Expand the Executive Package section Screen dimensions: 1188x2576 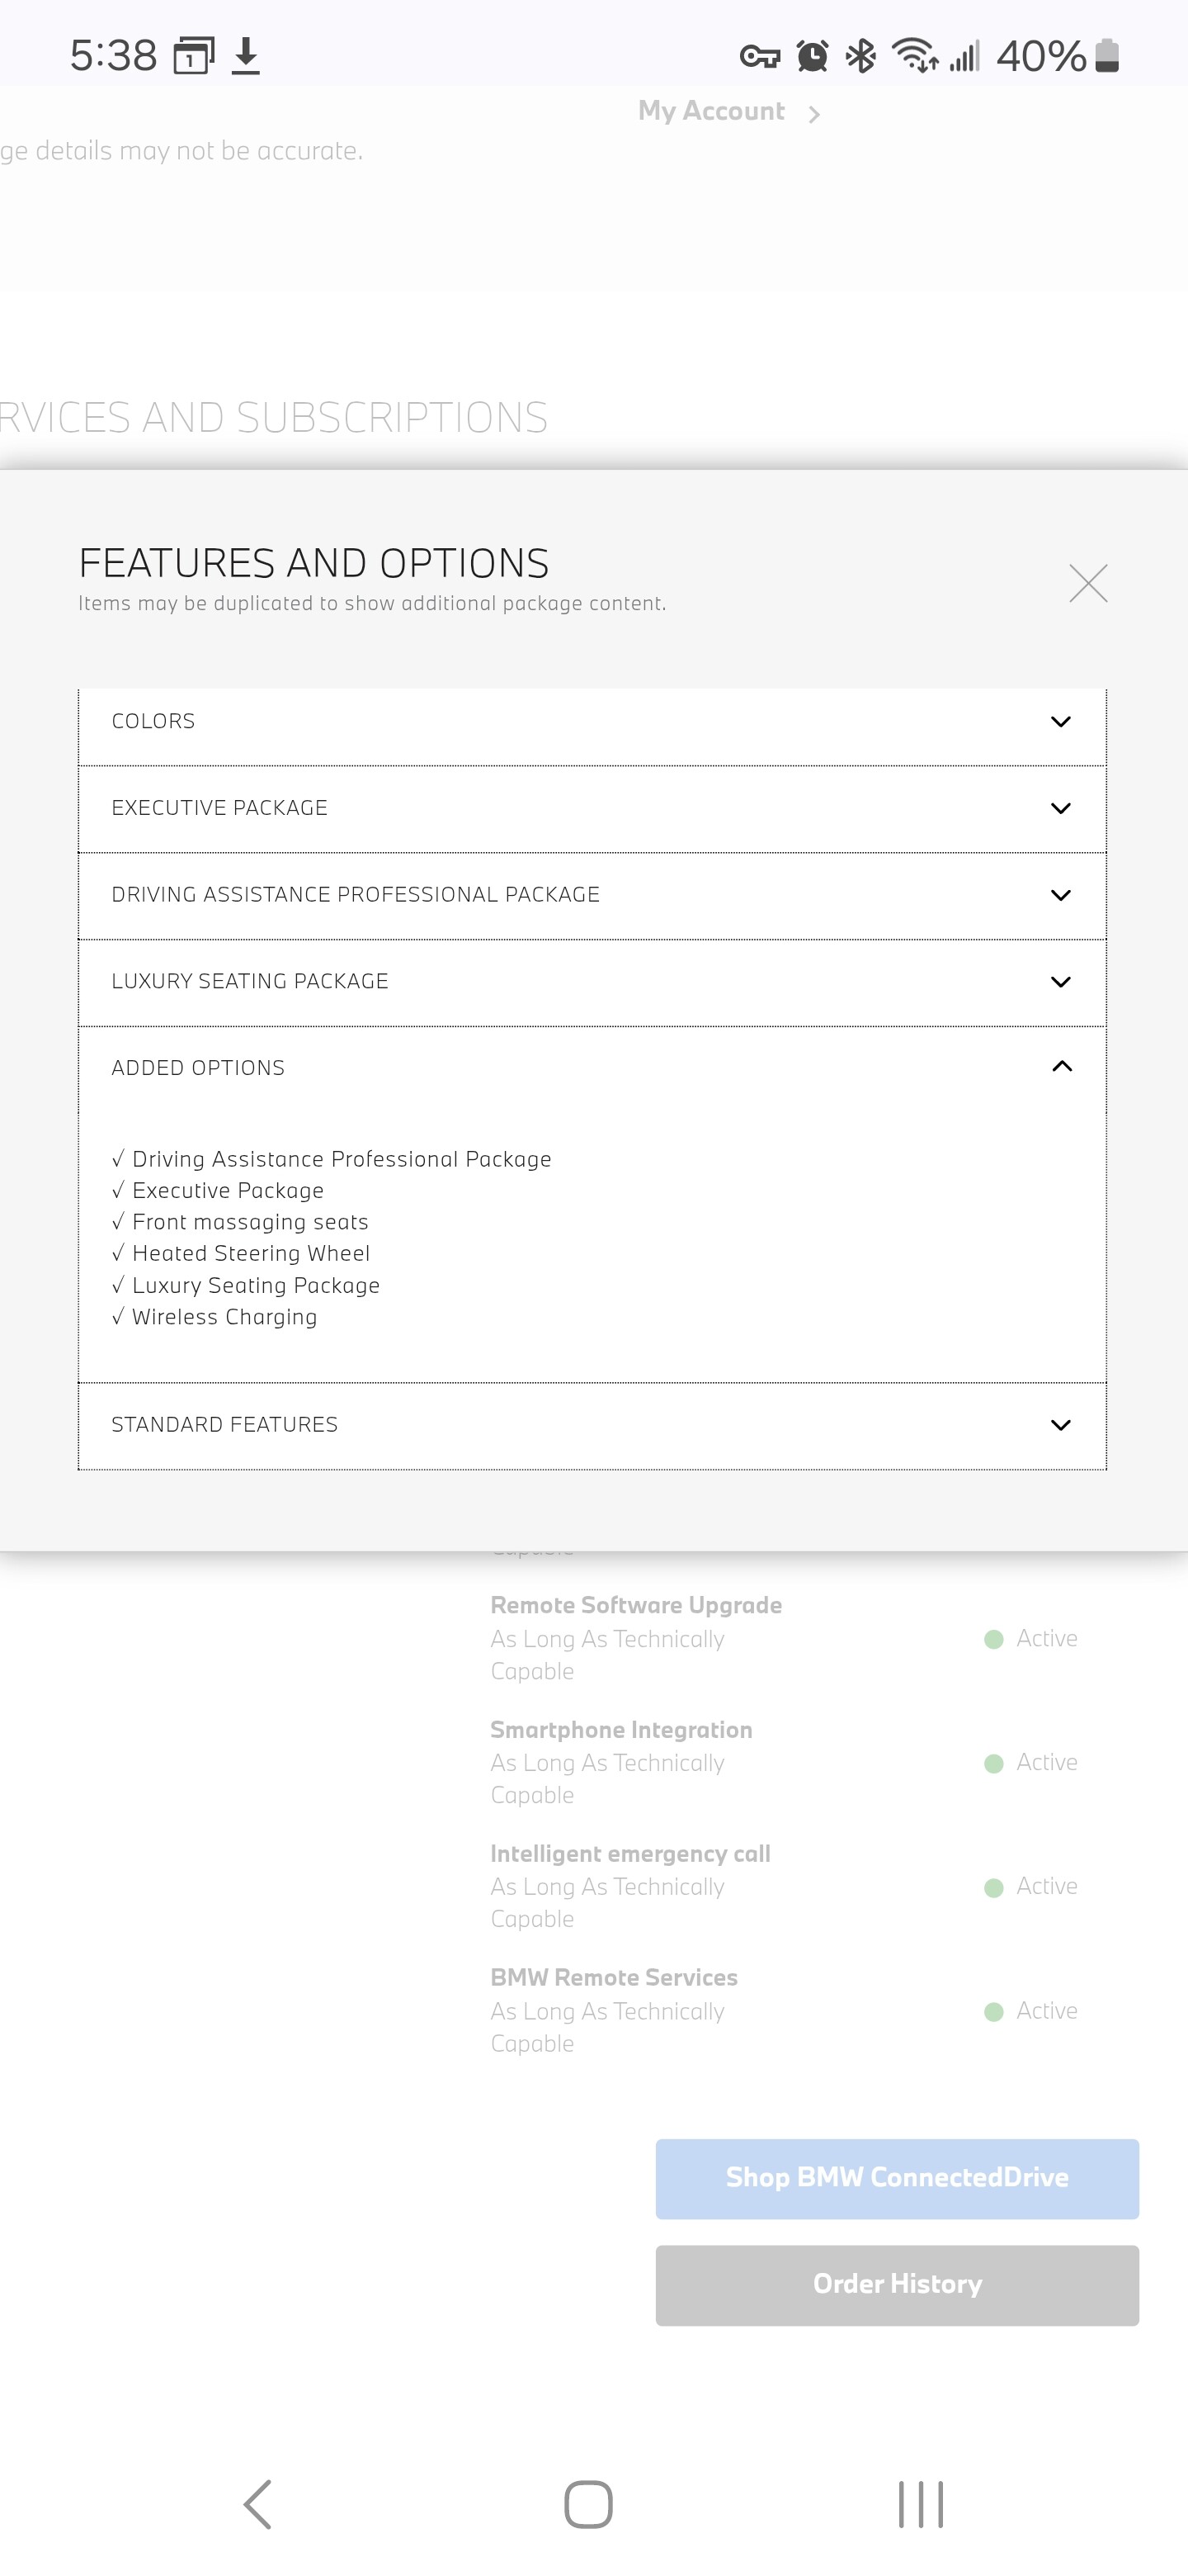point(592,808)
